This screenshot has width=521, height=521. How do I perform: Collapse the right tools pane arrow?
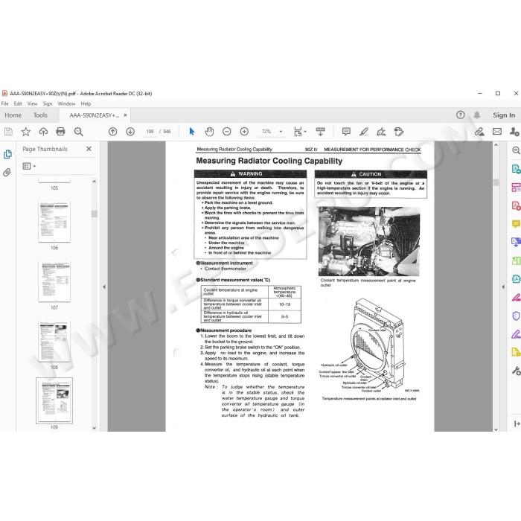[x=503, y=287]
